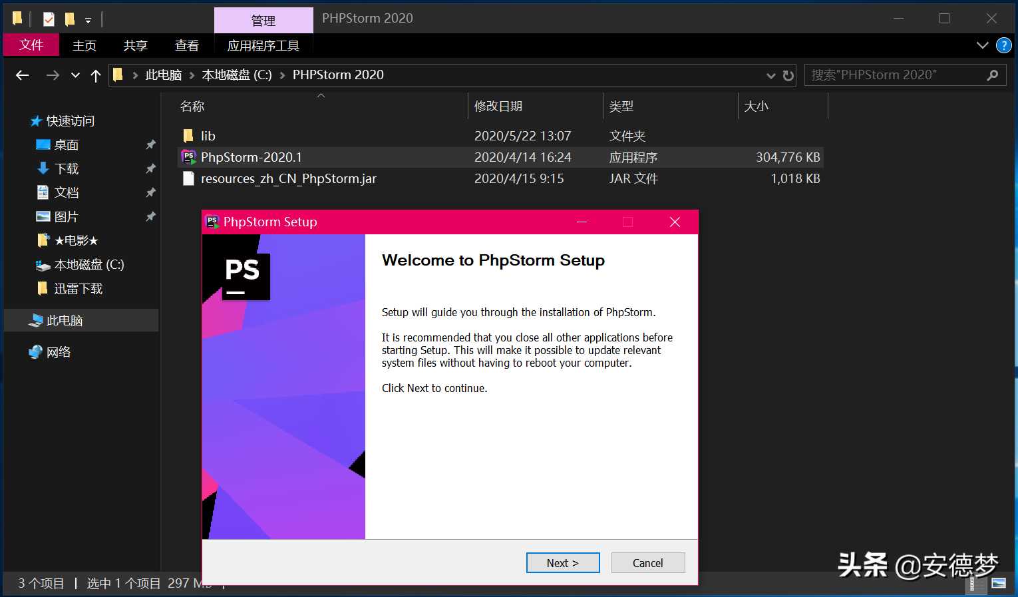Open the Quick Access Toolbar customize dropdown
The height and width of the screenshot is (597, 1018).
click(88, 21)
